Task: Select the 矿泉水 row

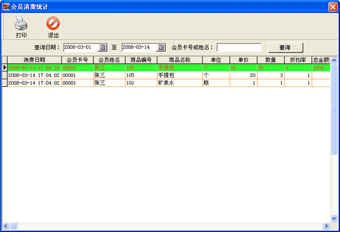Action: [x=166, y=83]
